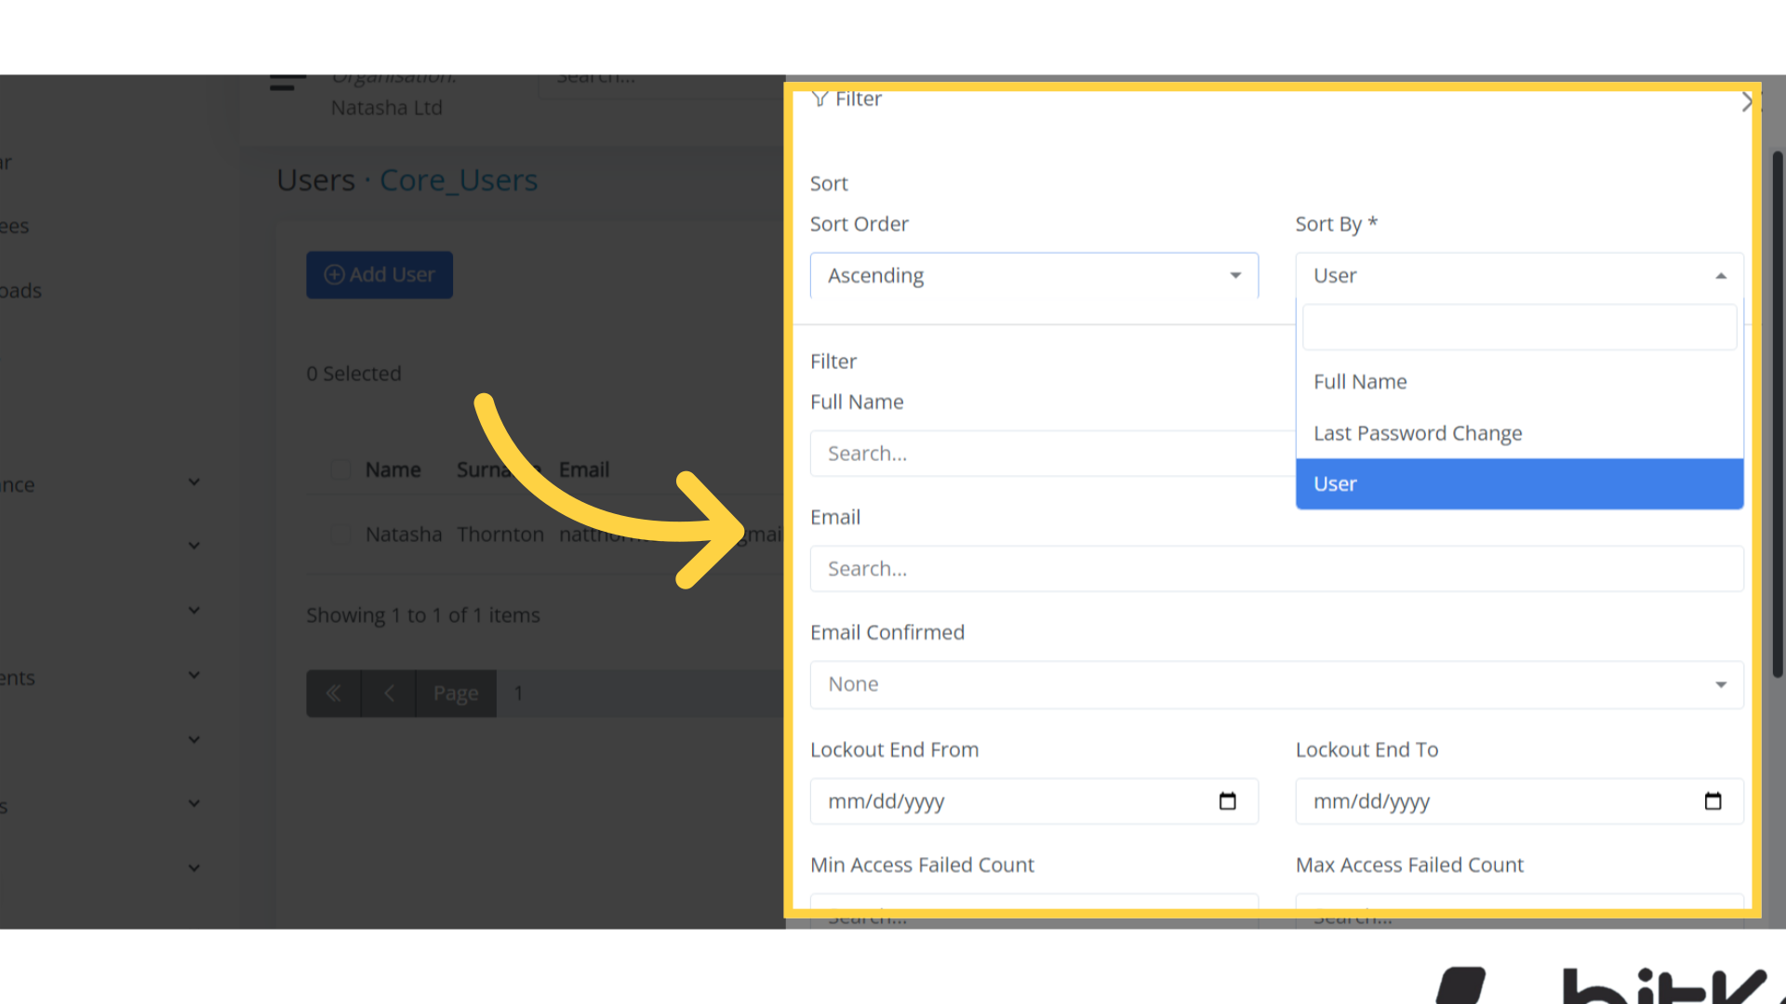Click the filter panel vertical scrollbar
Image resolution: width=1786 pixels, height=1004 pixels.
point(1778,414)
